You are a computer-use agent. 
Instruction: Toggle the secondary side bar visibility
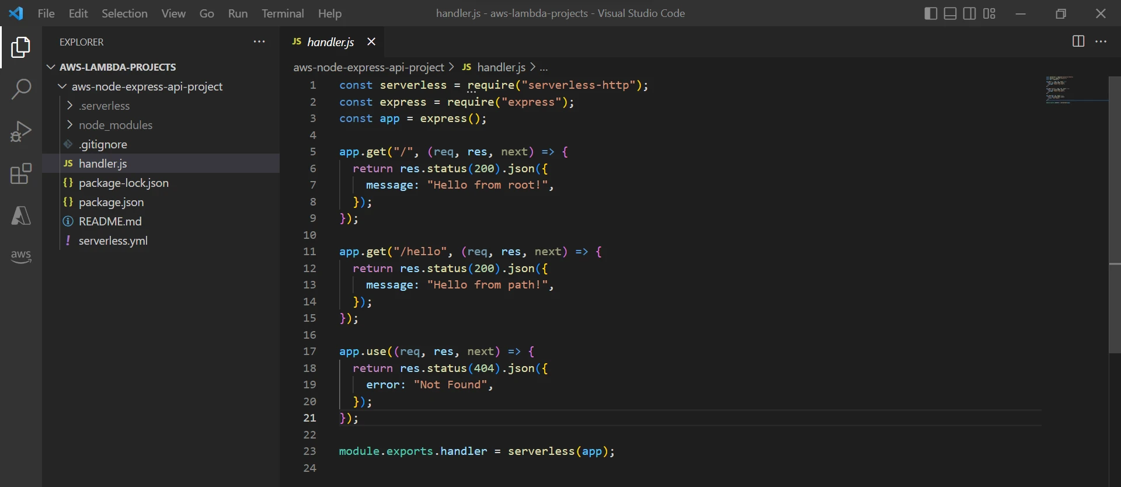[970, 13]
